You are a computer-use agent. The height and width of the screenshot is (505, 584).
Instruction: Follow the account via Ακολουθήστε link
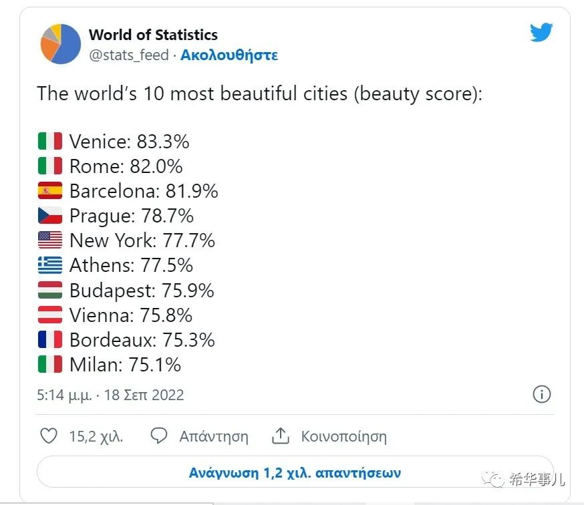(x=229, y=55)
